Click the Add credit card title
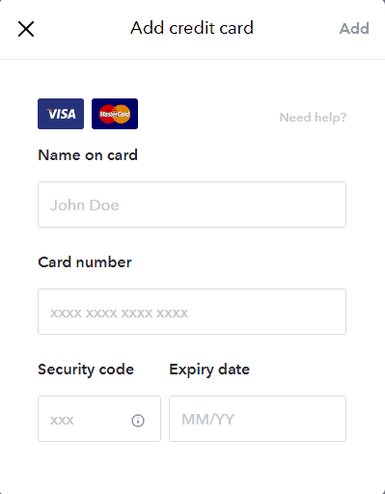Viewport: 385px width, 494px height. pos(192,28)
